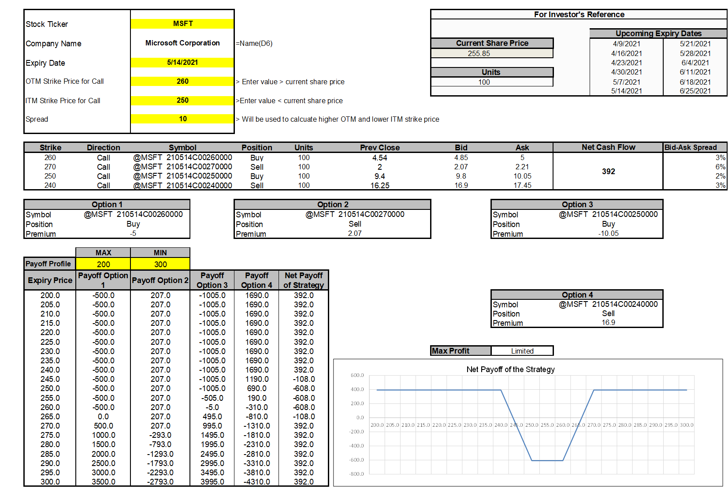Click the Position cell Sell for strike 270
Image resolution: width=728 pixels, height=496 pixels.
coord(257,167)
